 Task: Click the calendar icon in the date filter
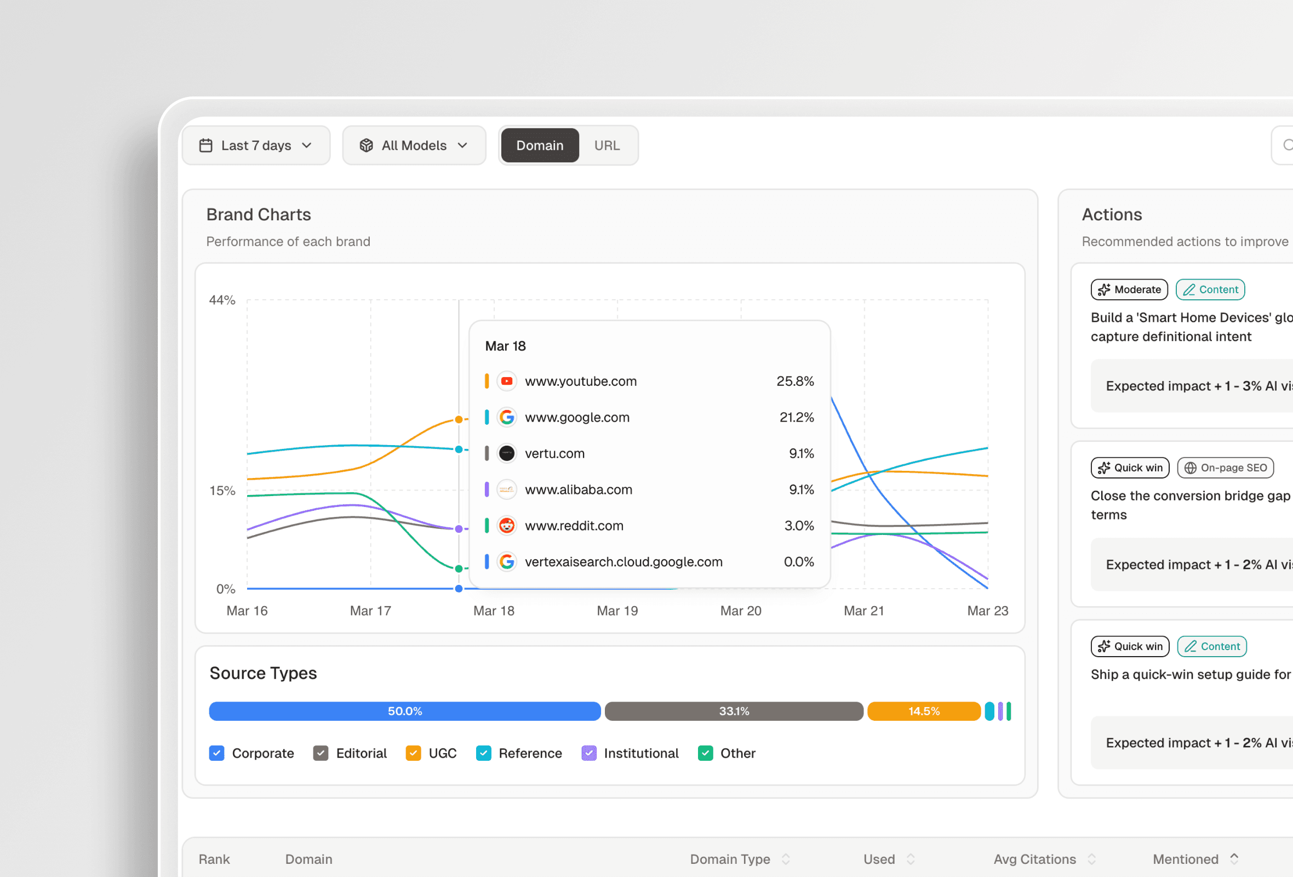(x=205, y=145)
